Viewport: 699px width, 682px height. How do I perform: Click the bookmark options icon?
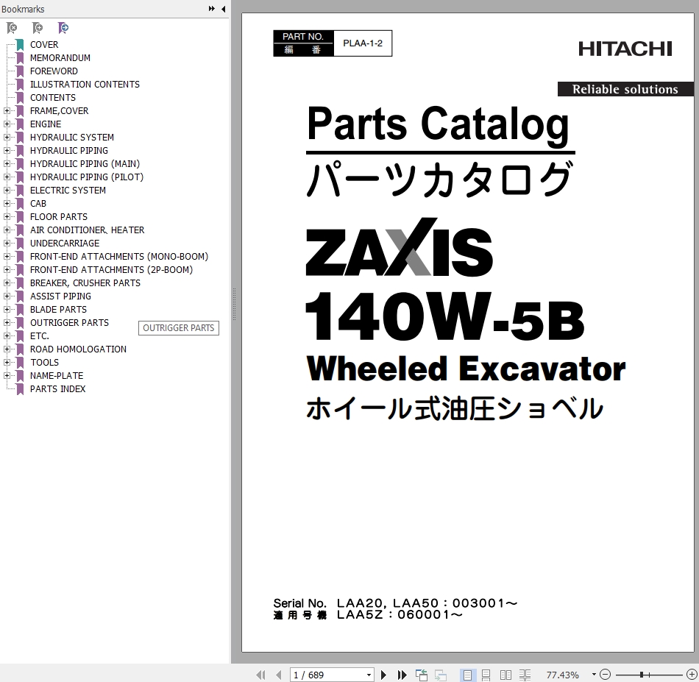[x=63, y=28]
